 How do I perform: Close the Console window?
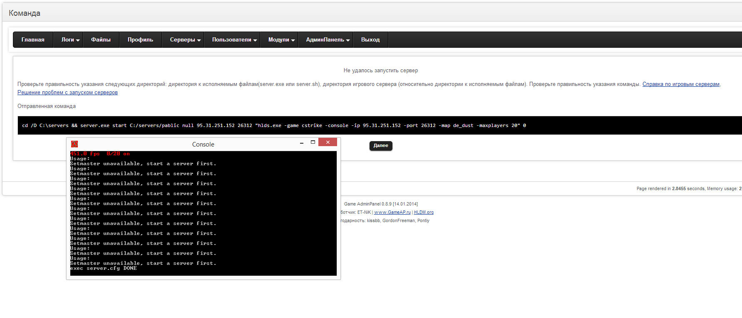click(328, 142)
